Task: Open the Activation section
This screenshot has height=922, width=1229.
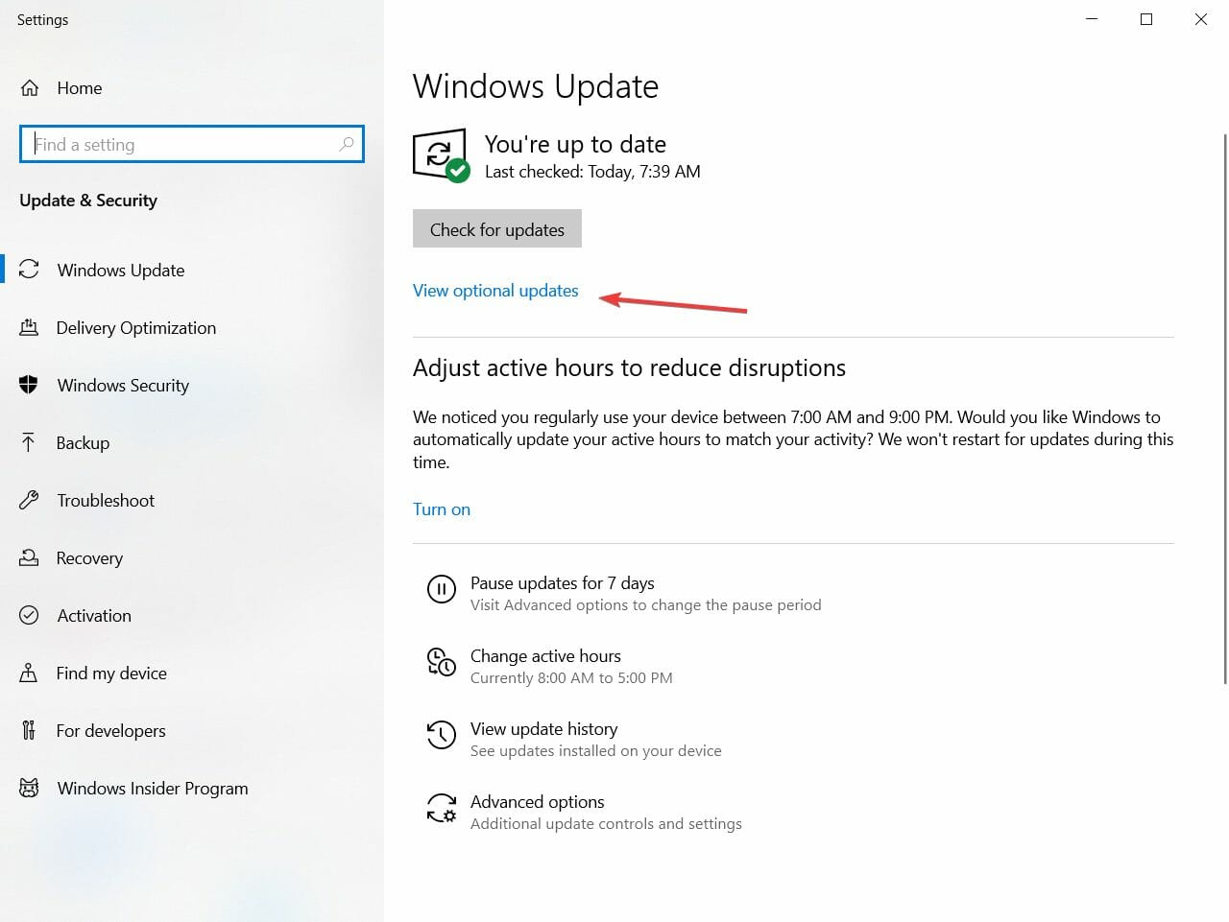Action: 94,615
